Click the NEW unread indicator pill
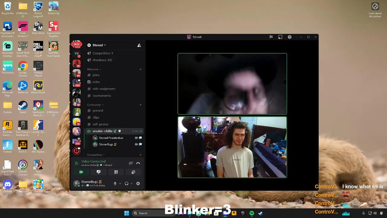 click(x=76, y=44)
